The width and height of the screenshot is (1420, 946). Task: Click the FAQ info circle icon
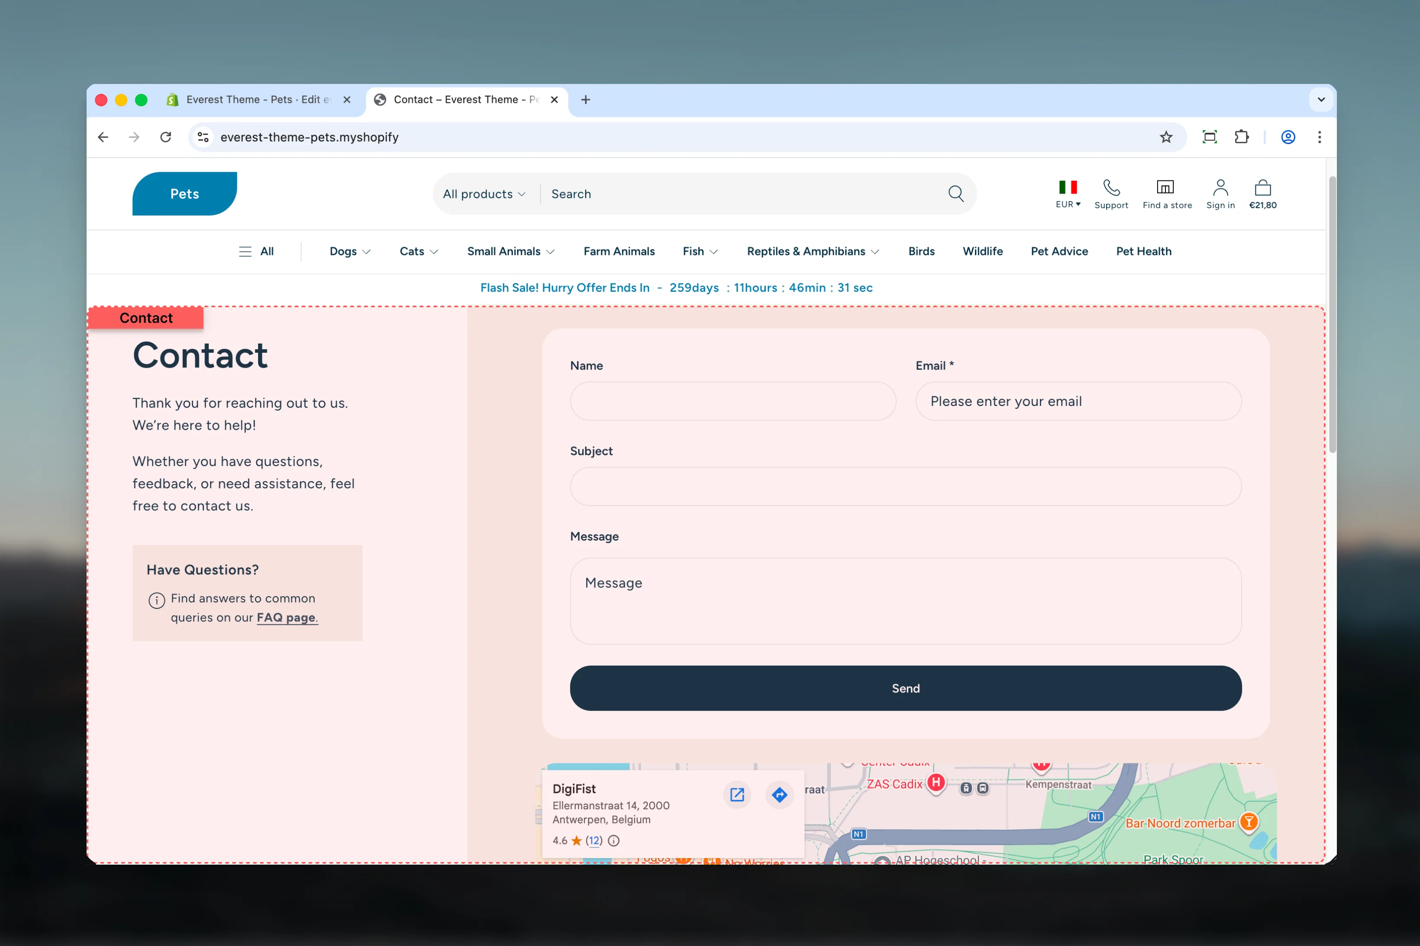[x=156, y=600]
